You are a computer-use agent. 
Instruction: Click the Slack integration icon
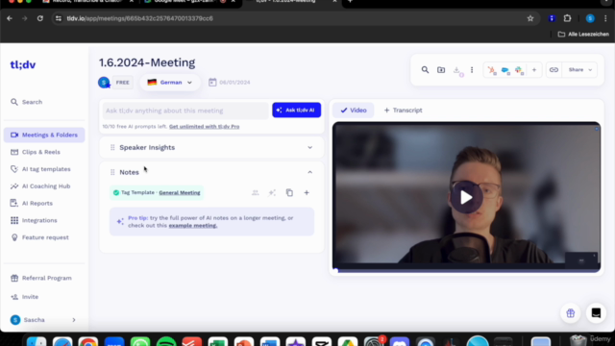pos(519,70)
